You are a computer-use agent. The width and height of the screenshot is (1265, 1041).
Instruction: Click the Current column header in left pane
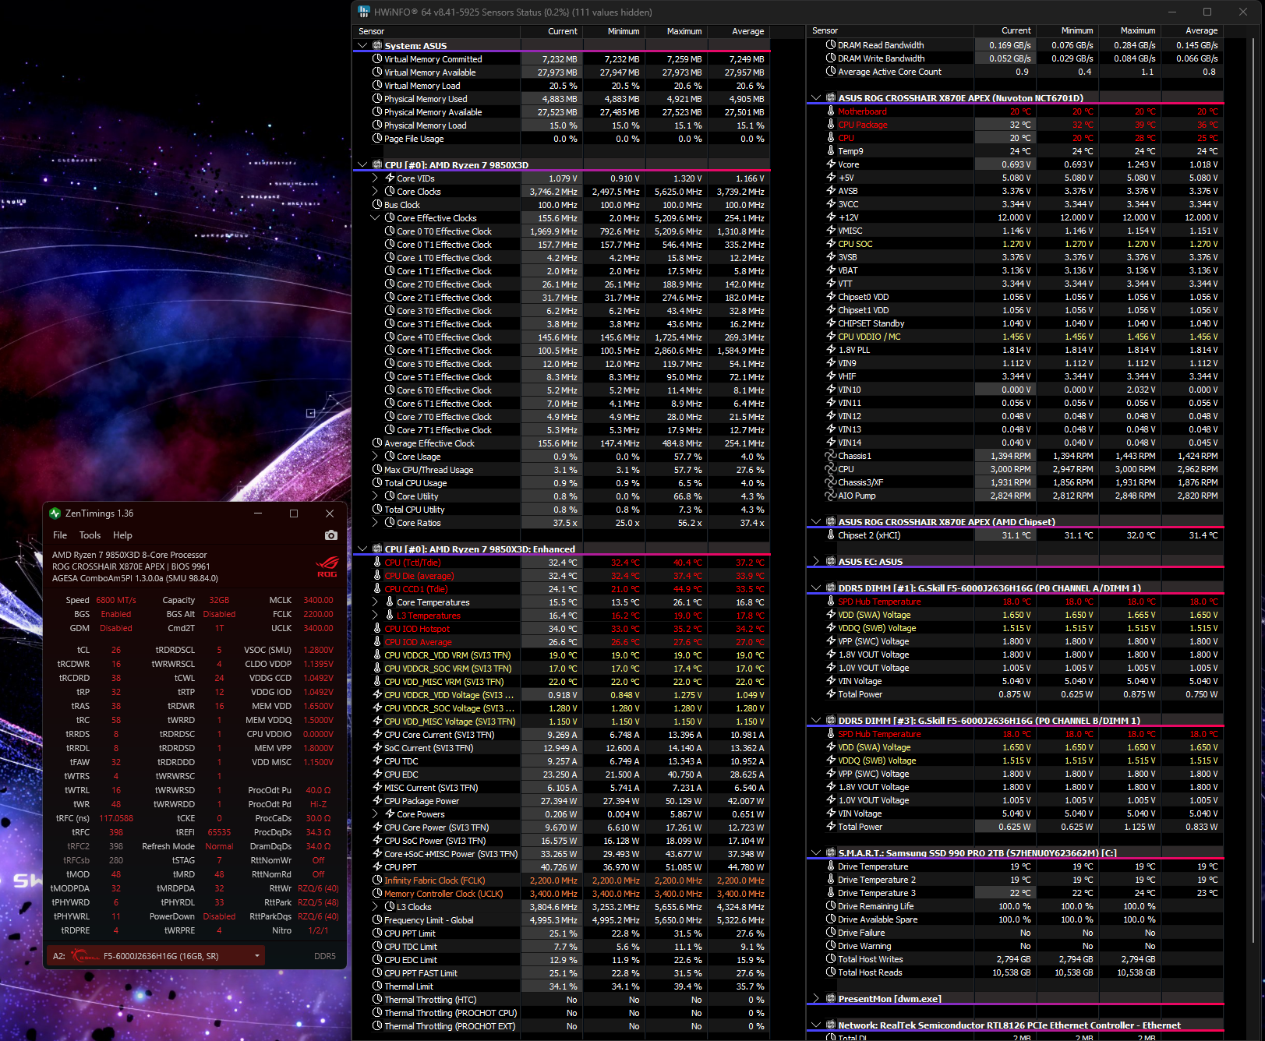point(551,31)
